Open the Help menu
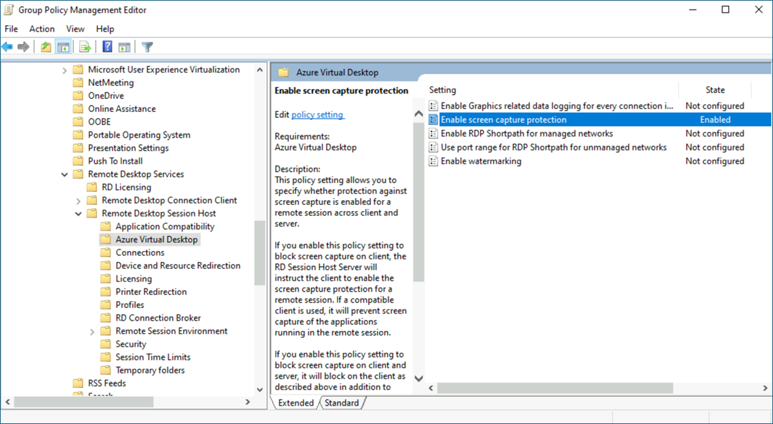Screen dimensions: 773x424 [x=105, y=29]
